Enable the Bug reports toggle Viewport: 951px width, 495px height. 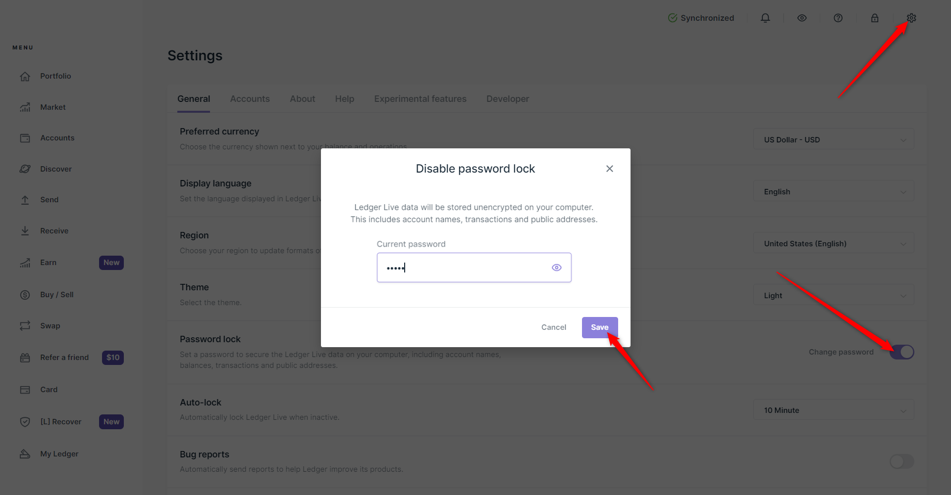tap(901, 461)
